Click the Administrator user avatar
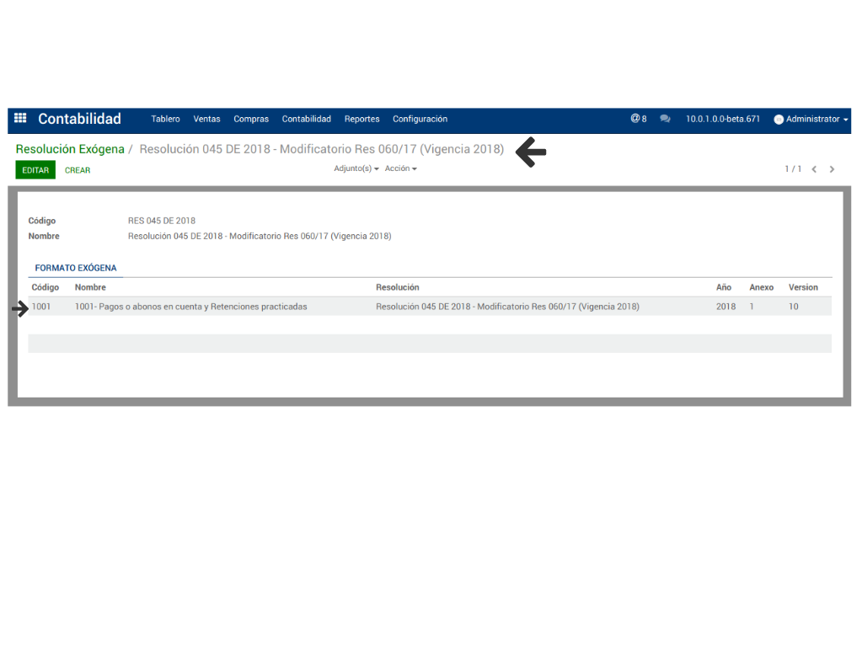 (x=779, y=120)
